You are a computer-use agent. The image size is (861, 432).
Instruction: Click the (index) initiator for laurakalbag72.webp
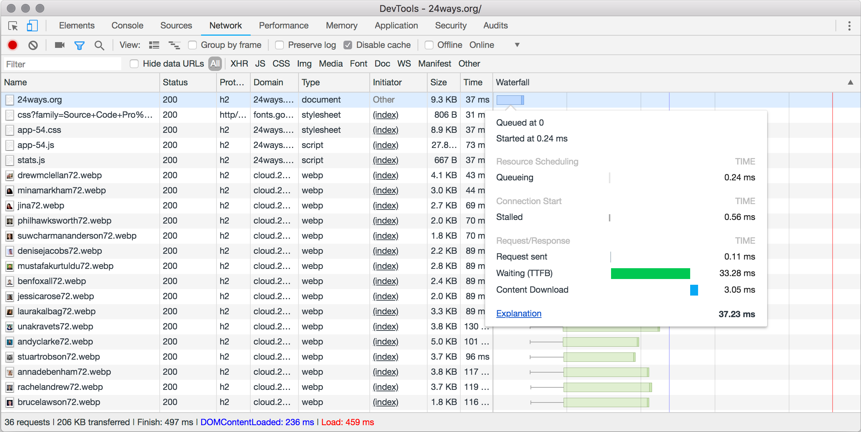click(x=386, y=311)
